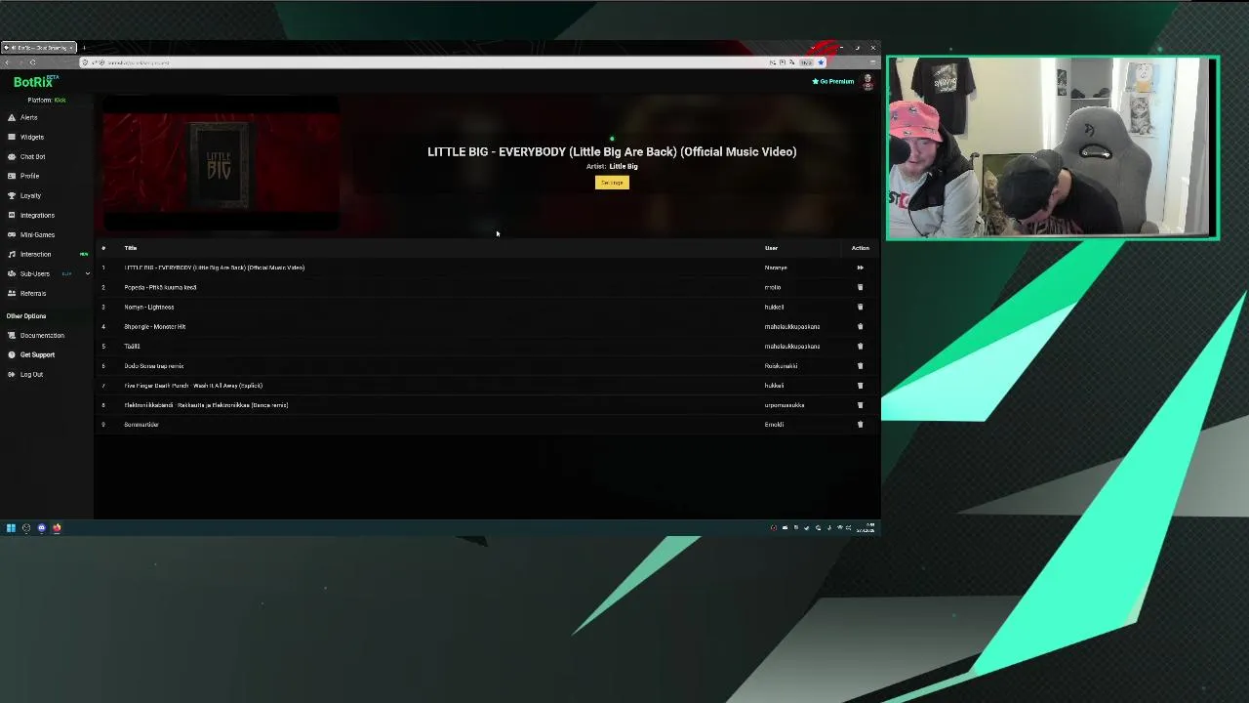Delete Nomyn - Lightness from the queue
Image resolution: width=1249 pixels, height=703 pixels.
tap(860, 307)
